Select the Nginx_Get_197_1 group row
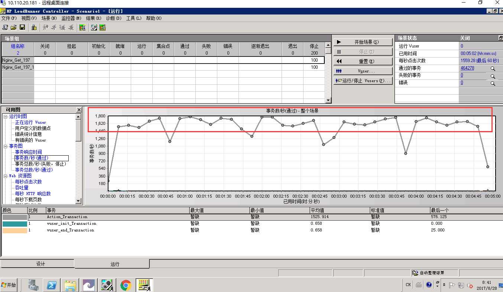 pos(163,67)
